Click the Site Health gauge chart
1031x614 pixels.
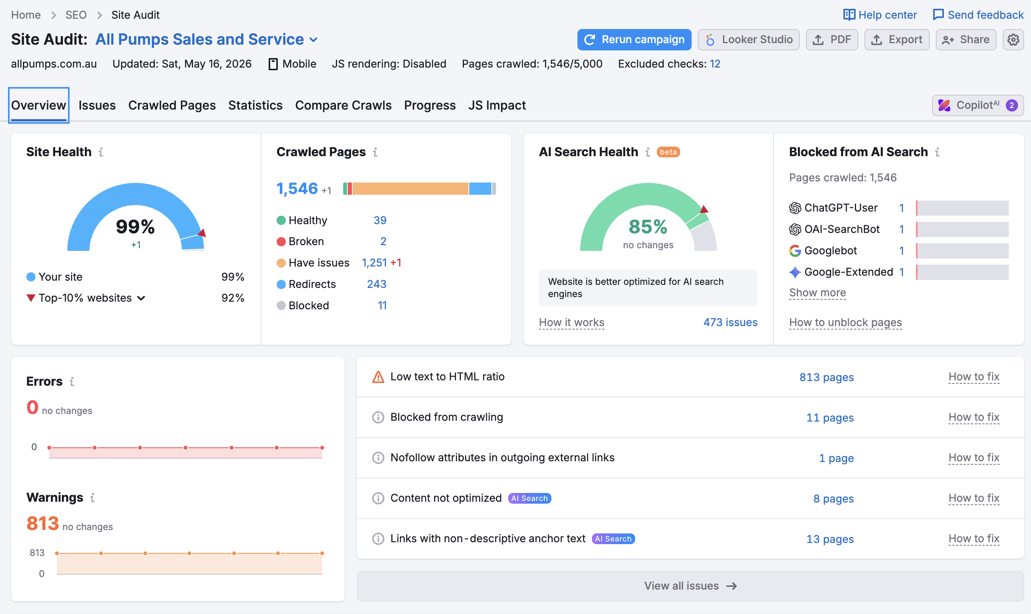tap(136, 217)
